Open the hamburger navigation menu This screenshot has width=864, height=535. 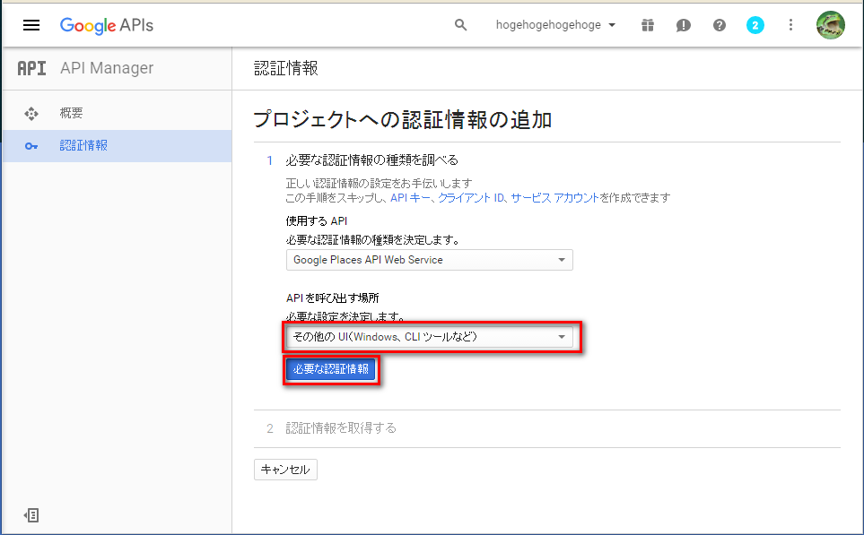pos(31,25)
